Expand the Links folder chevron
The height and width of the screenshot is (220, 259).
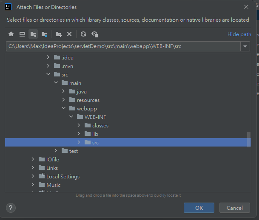point(33,168)
